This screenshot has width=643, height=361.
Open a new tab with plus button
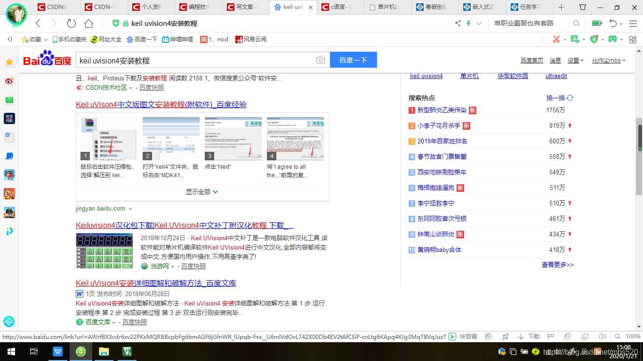[561, 7]
